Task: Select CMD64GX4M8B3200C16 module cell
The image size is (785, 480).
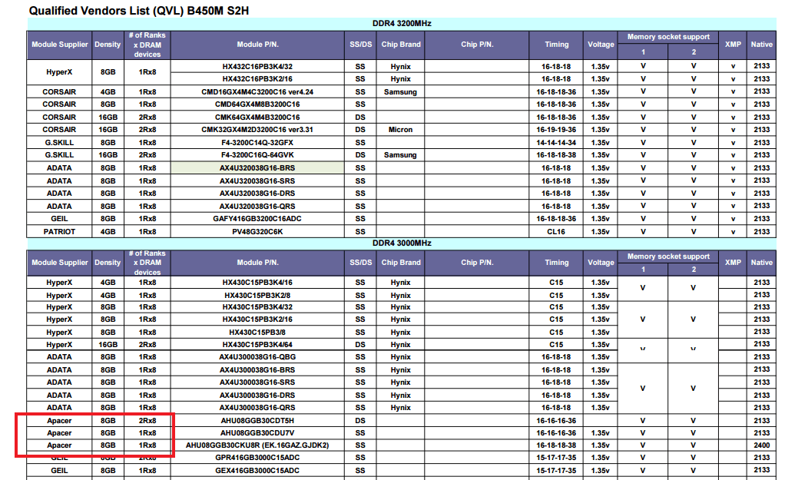Action: [257, 104]
